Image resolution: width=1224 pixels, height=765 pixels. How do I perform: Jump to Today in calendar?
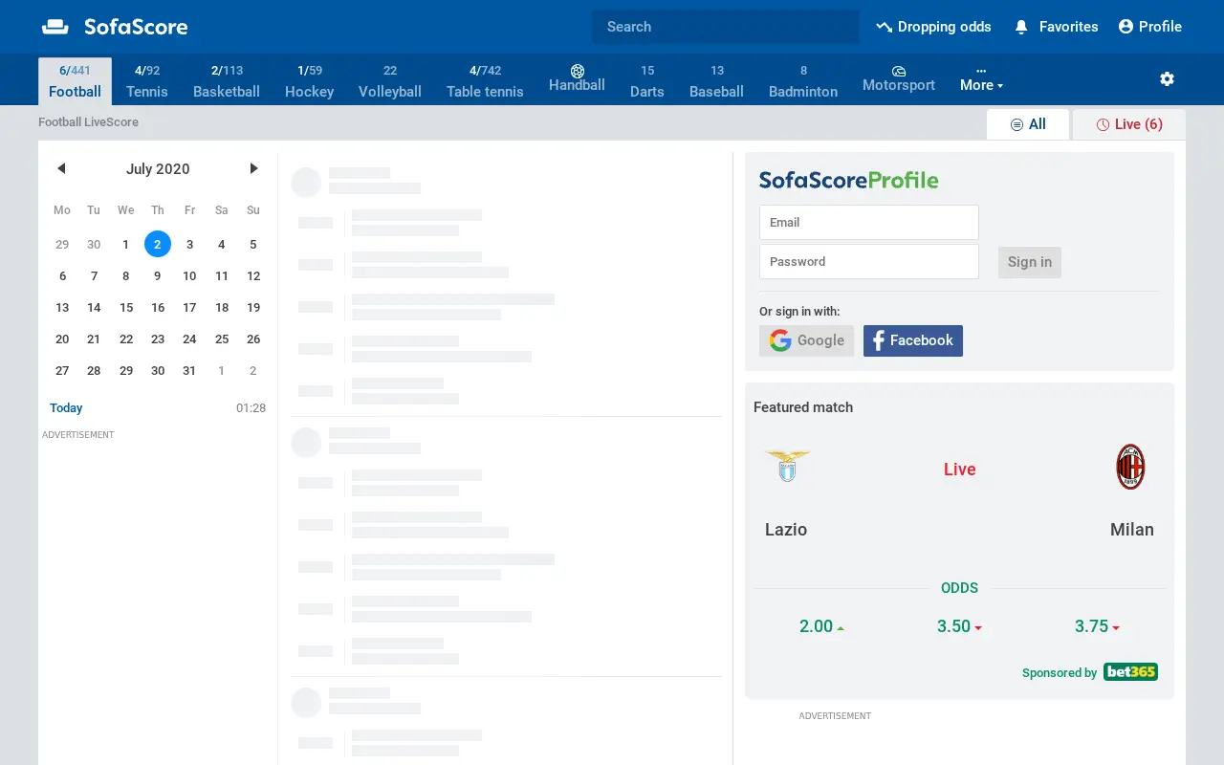pos(66,408)
